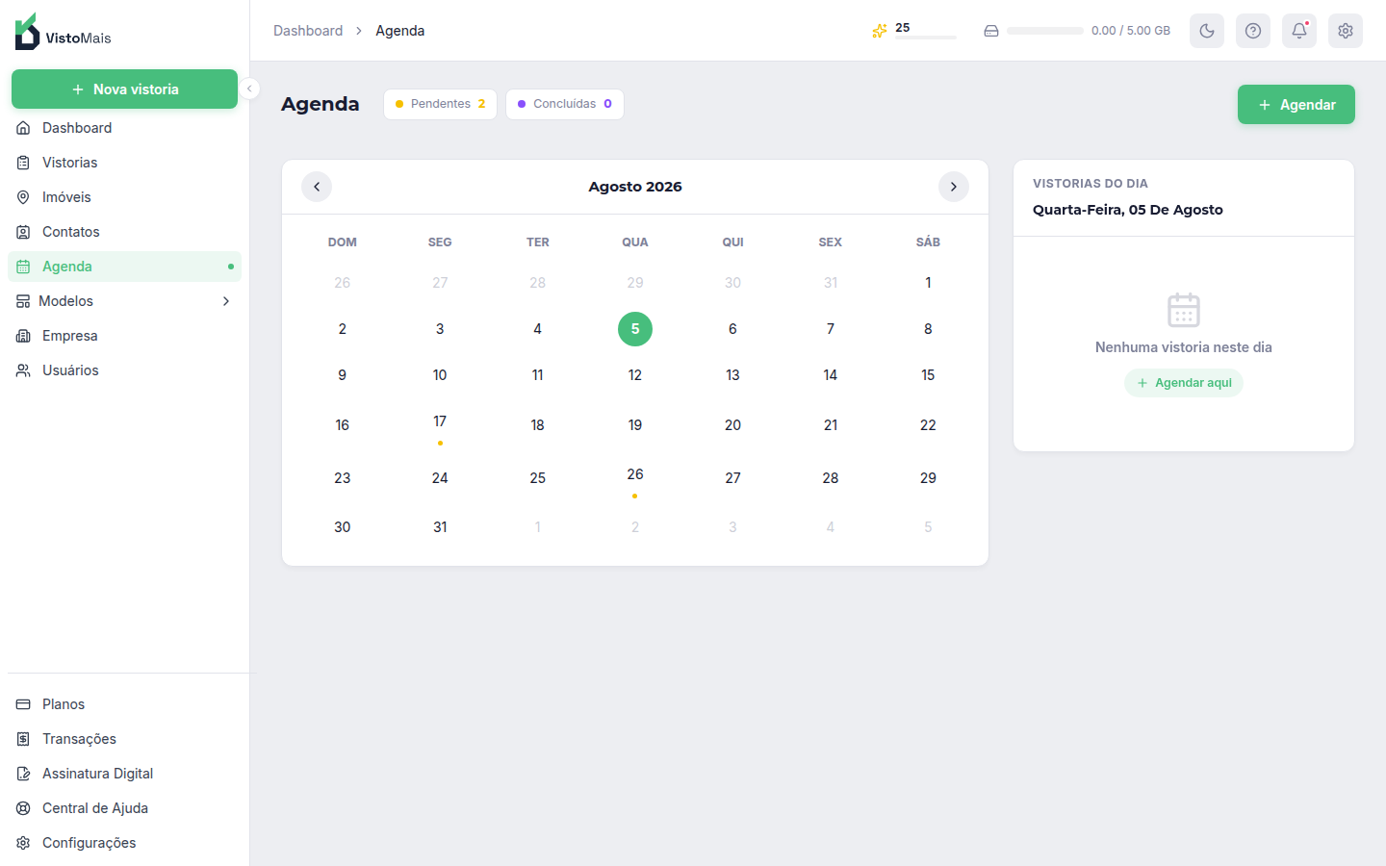Open Imóveis in the sidebar
The width and height of the screenshot is (1386, 866).
[124, 197]
